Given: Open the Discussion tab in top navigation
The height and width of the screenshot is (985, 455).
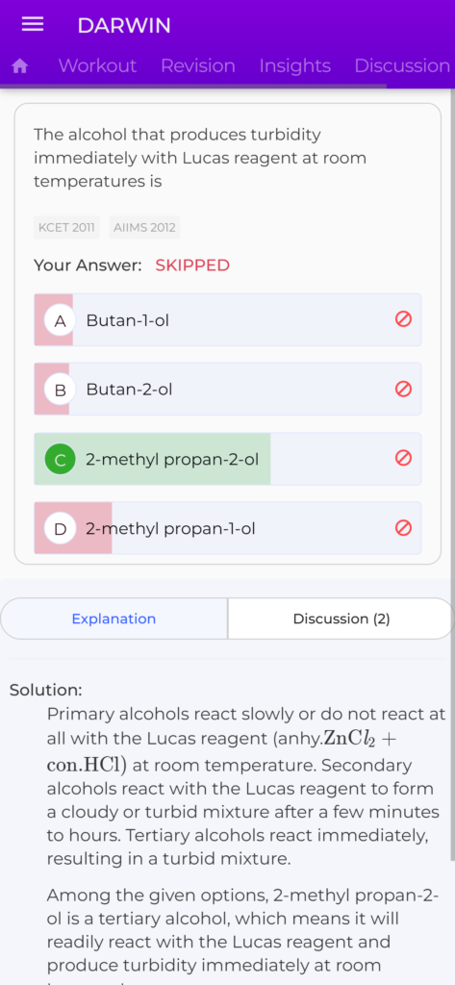Looking at the screenshot, I should 402,66.
